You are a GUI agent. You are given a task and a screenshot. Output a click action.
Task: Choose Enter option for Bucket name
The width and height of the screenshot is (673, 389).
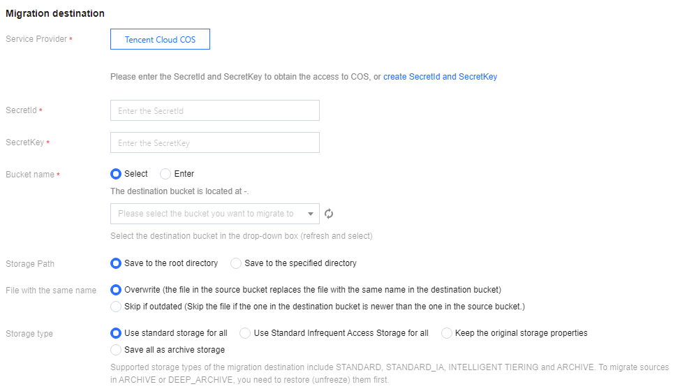click(165, 174)
